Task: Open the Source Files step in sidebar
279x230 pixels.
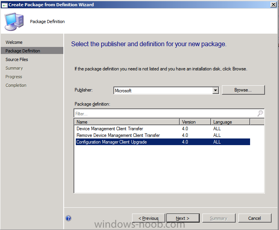Action: [17, 59]
